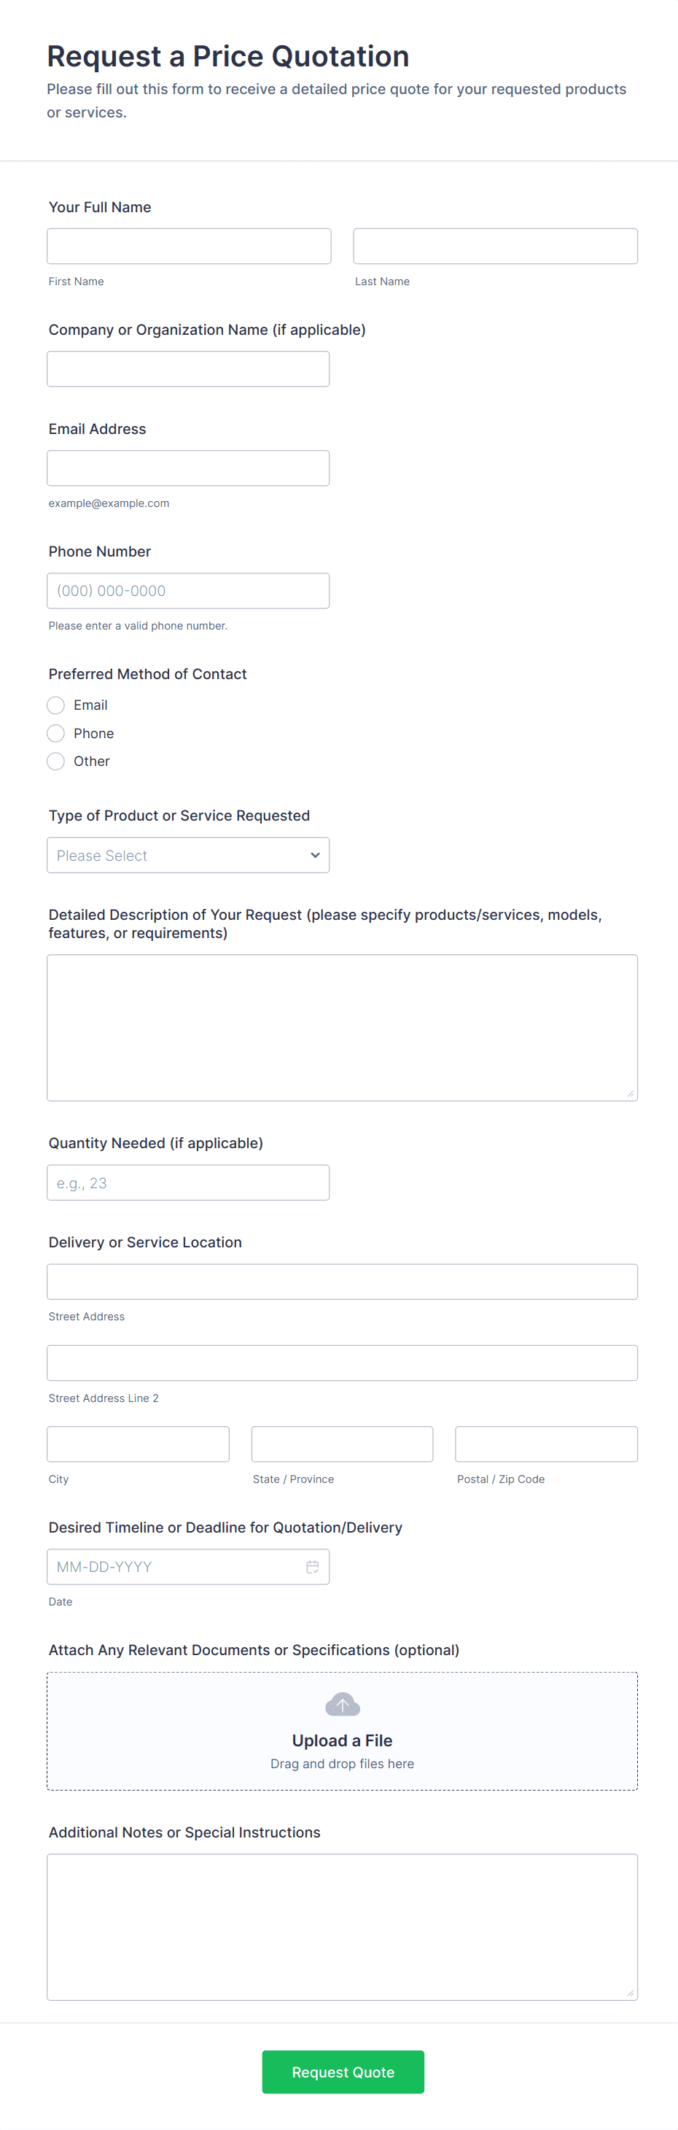Select the Other contact option

pyautogui.click(x=56, y=762)
